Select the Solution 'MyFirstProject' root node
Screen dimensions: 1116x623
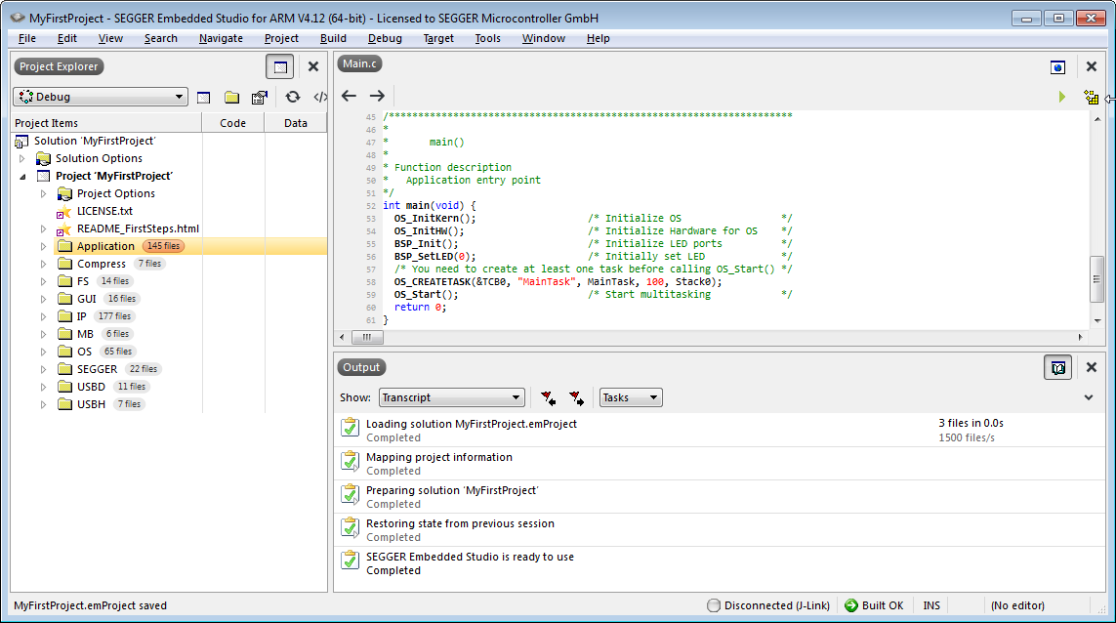click(94, 141)
